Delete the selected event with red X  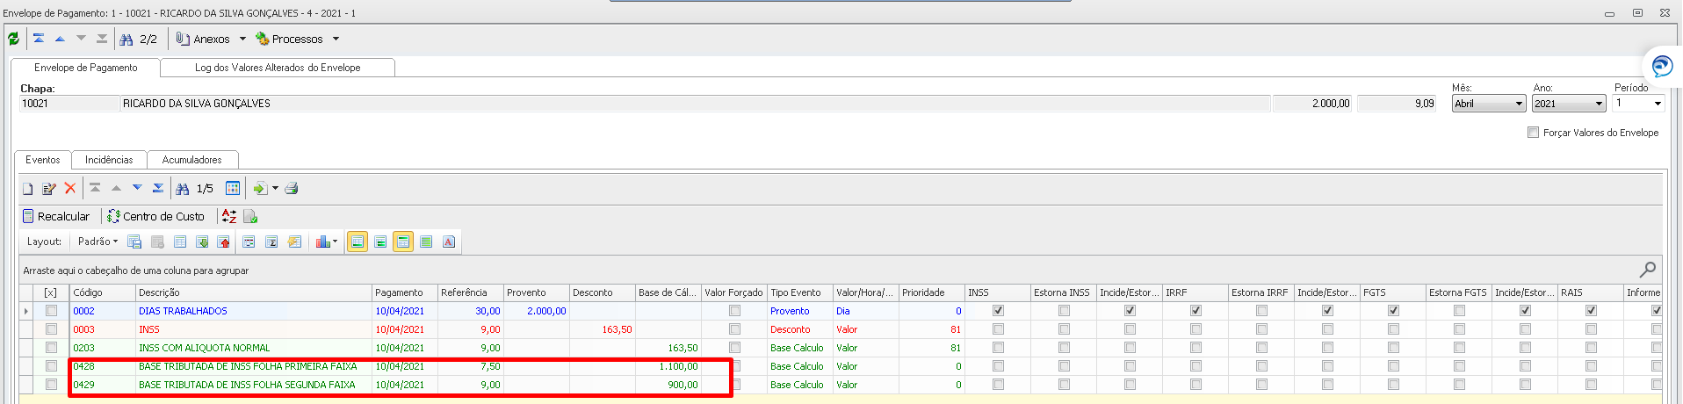[x=70, y=189]
